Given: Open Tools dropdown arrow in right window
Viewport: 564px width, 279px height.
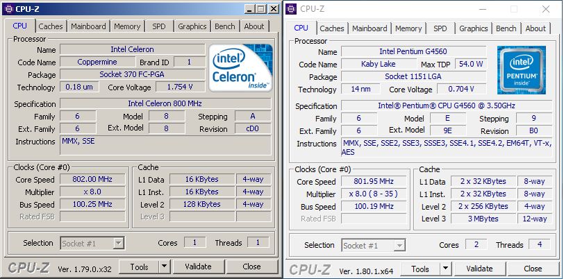Looking at the screenshot, I should pos(445,269).
